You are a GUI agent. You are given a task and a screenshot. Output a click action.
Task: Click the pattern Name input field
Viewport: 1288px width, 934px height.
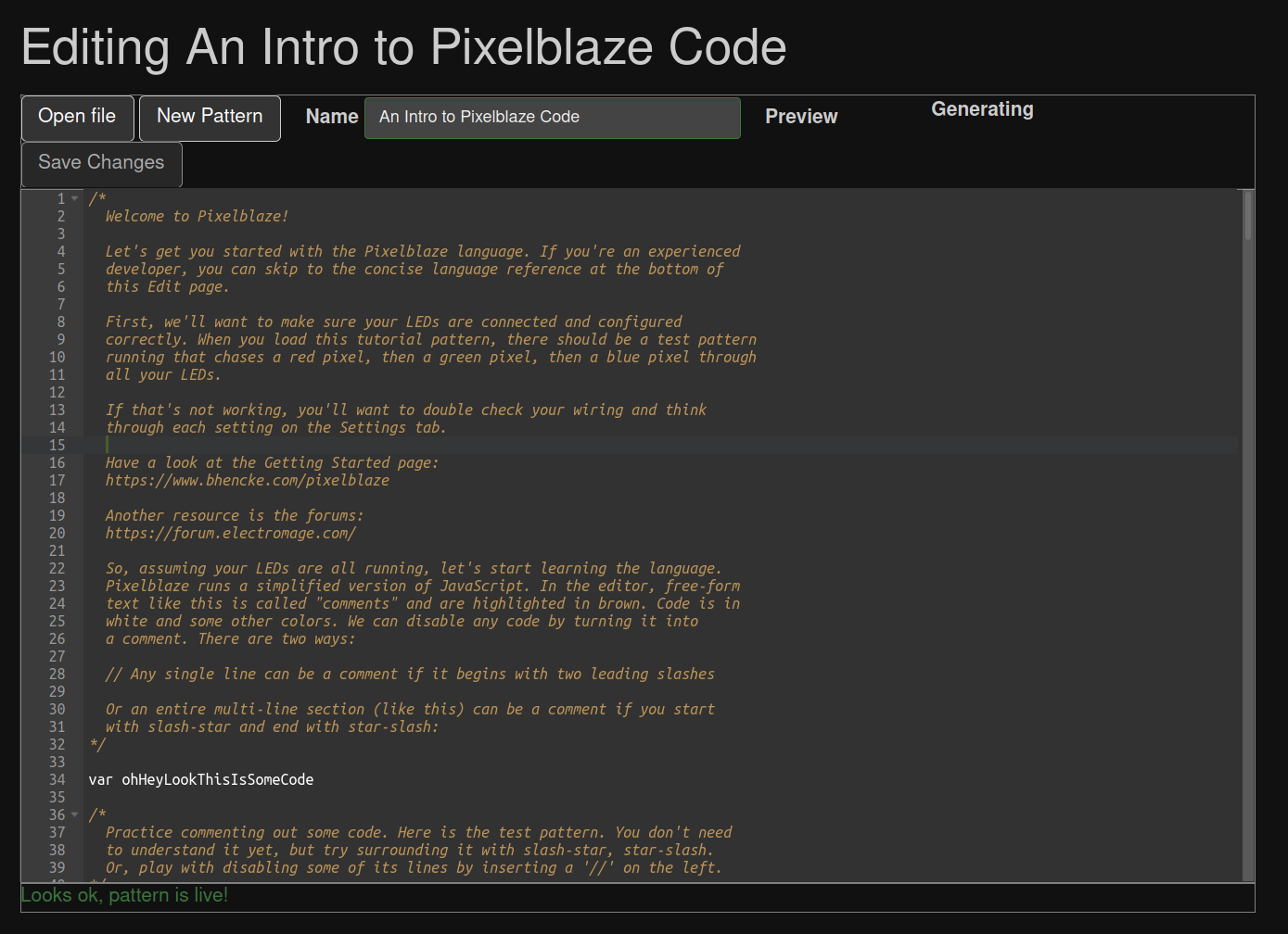point(552,117)
